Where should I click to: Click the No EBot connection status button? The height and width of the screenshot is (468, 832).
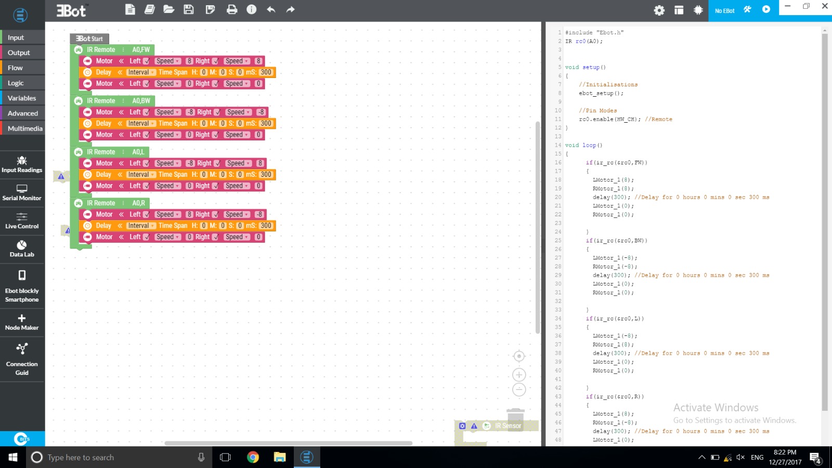point(724,11)
